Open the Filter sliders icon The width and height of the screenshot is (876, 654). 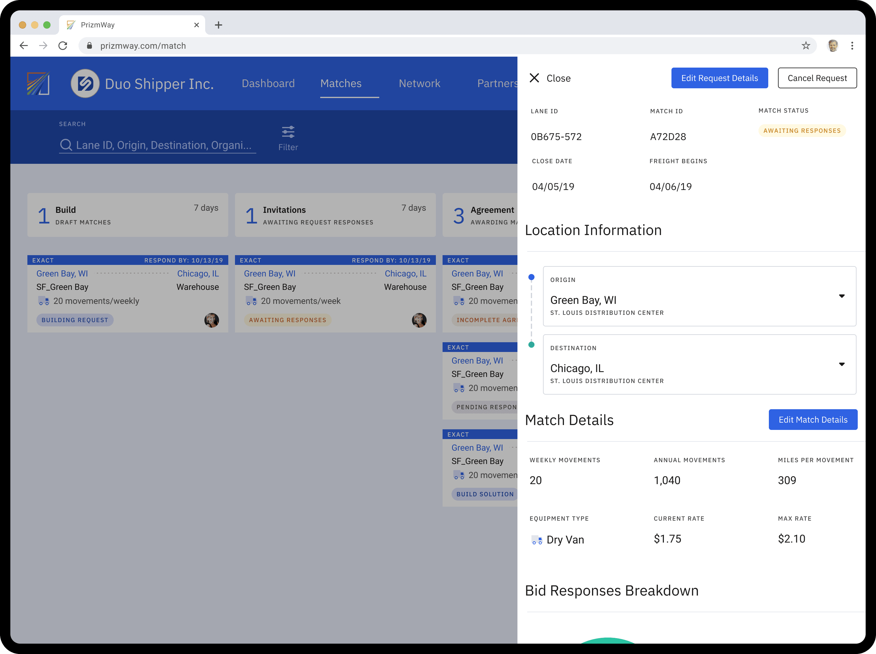[288, 132]
